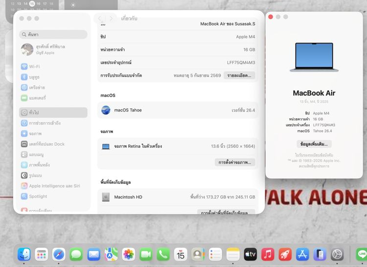Open Wallpaper (ภาพพื้นหลัง) settings

click(54, 165)
